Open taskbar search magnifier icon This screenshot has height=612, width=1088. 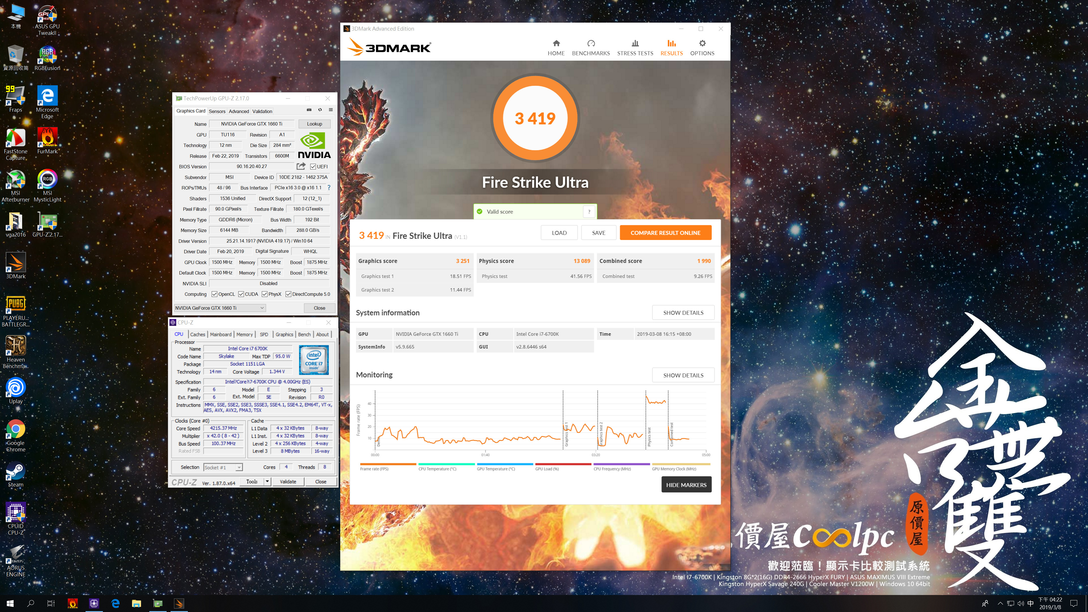click(30, 603)
